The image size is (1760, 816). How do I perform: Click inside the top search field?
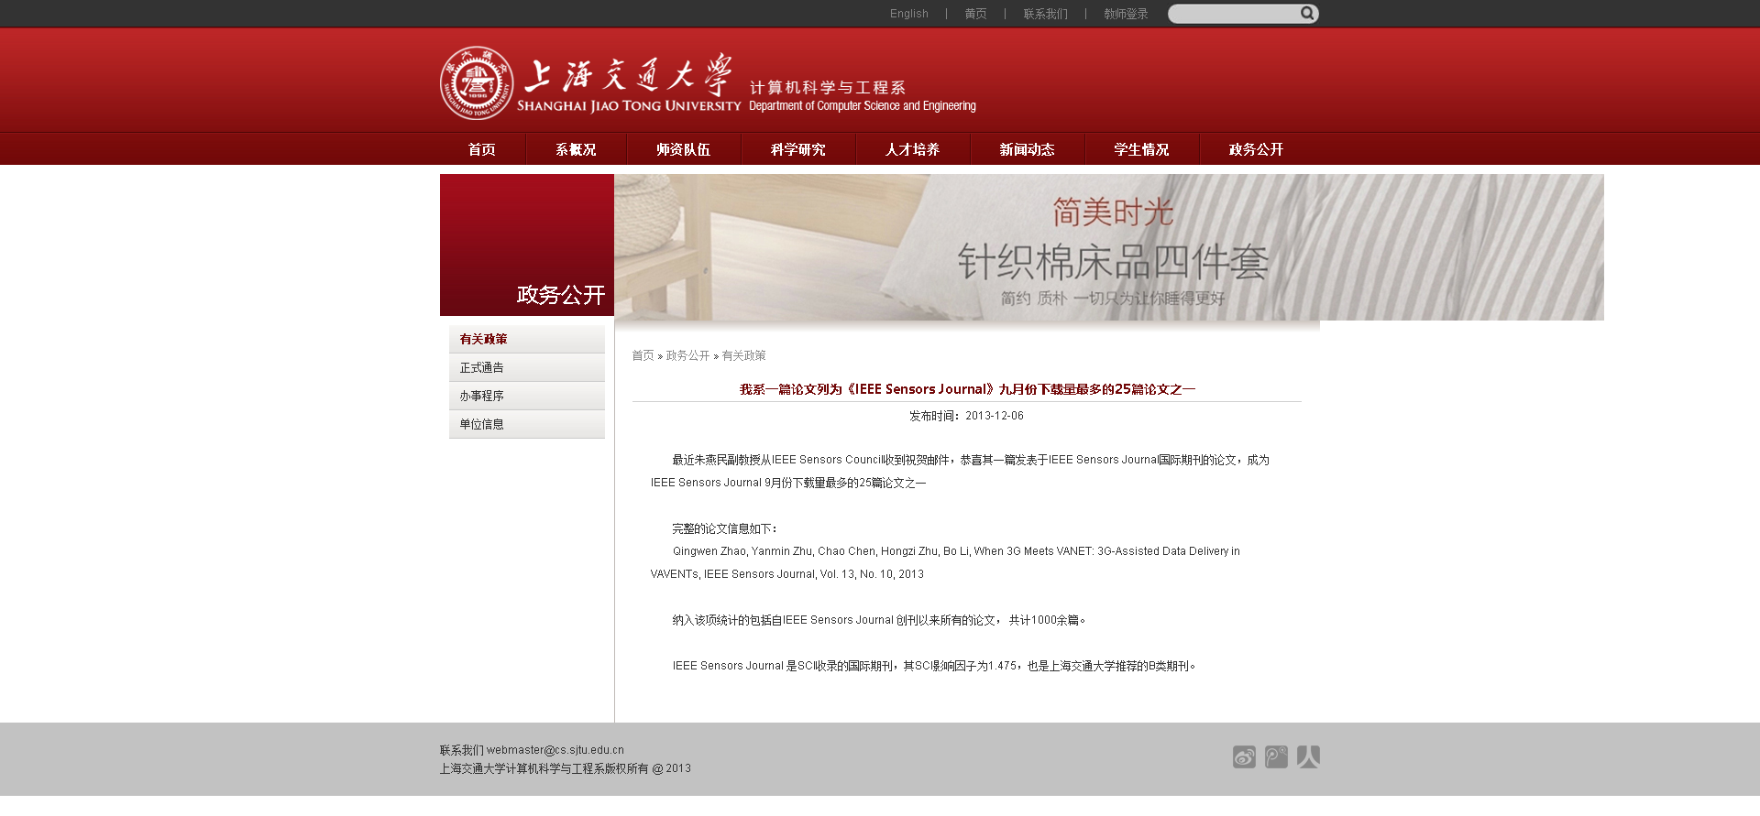1233,14
